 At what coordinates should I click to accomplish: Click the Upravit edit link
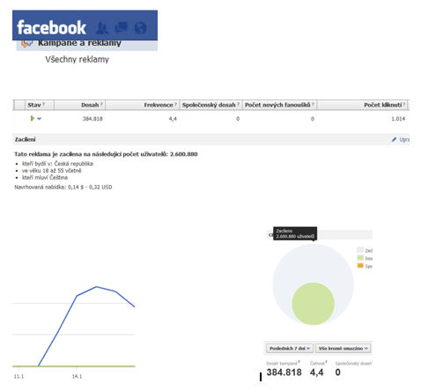pos(404,140)
